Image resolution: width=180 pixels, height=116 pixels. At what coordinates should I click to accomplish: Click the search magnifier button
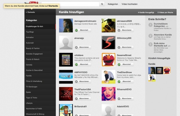coord(102,4)
